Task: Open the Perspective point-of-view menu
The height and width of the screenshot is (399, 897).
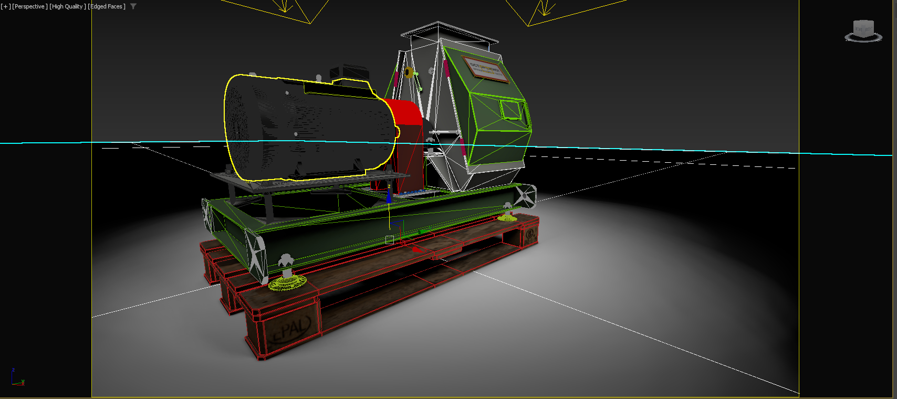Action: coord(30,6)
